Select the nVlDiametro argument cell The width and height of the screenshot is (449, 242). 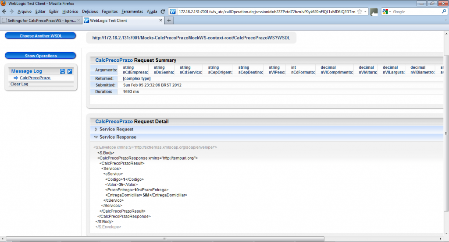422,70
